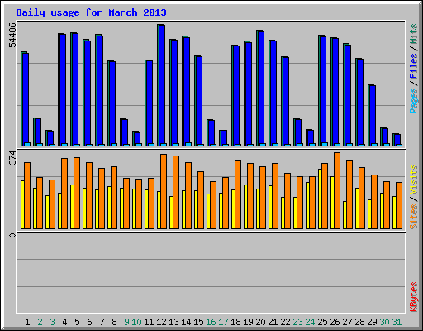Viewport: 423px width, 331px height.
Task: Click day label 5 on axis
Action: [77, 322]
